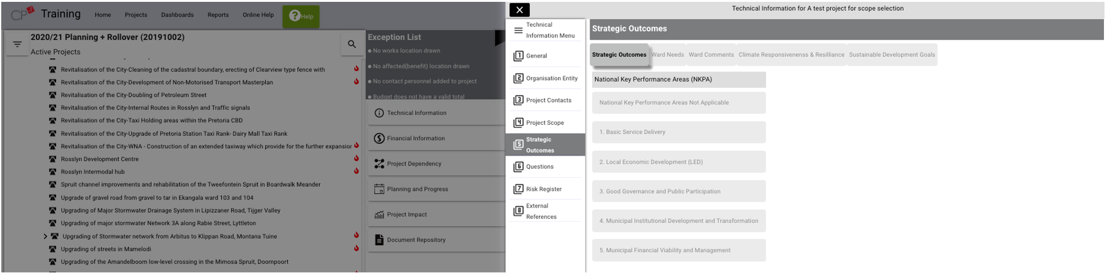
Task: Click the Financial Information dollar icon
Action: click(379, 138)
